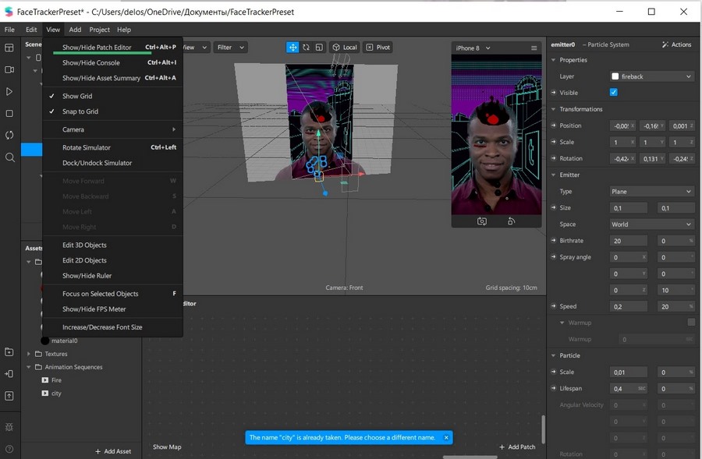
Task: Click the video camera icon in left sidebar
Action: pos(9,69)
